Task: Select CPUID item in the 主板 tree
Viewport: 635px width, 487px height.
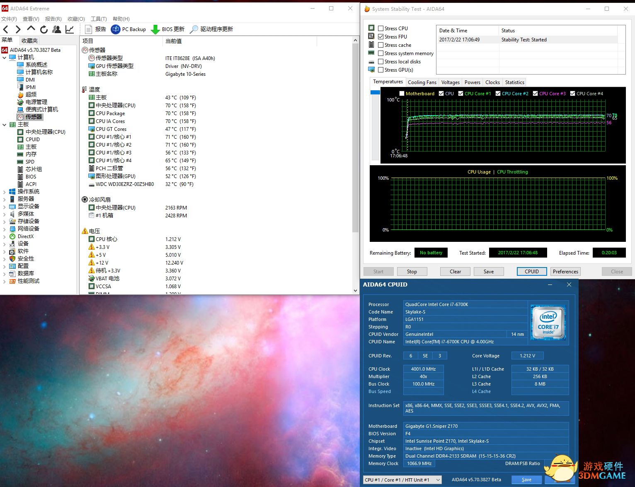Action: (x=29, y=139)
